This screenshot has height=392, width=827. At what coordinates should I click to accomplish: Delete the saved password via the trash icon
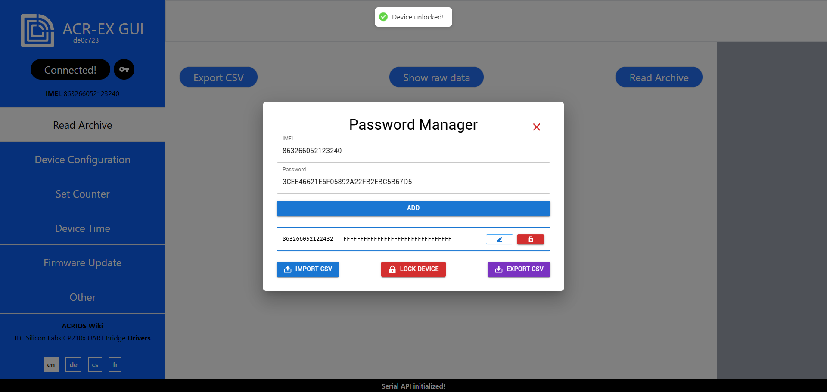[530, 239]
